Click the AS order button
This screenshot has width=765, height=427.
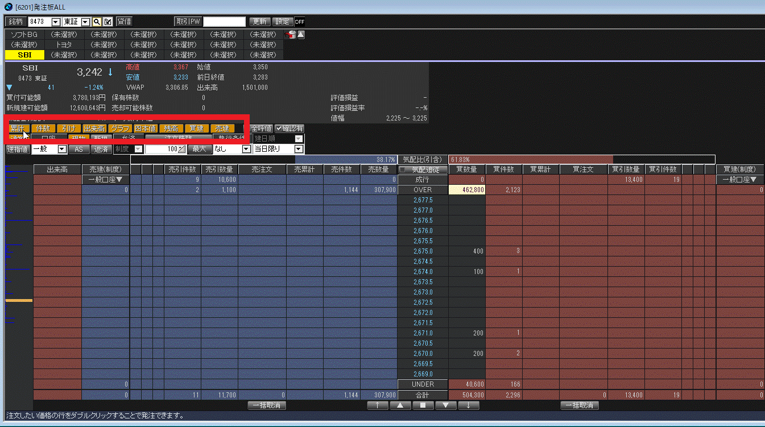tap(79, 149)
